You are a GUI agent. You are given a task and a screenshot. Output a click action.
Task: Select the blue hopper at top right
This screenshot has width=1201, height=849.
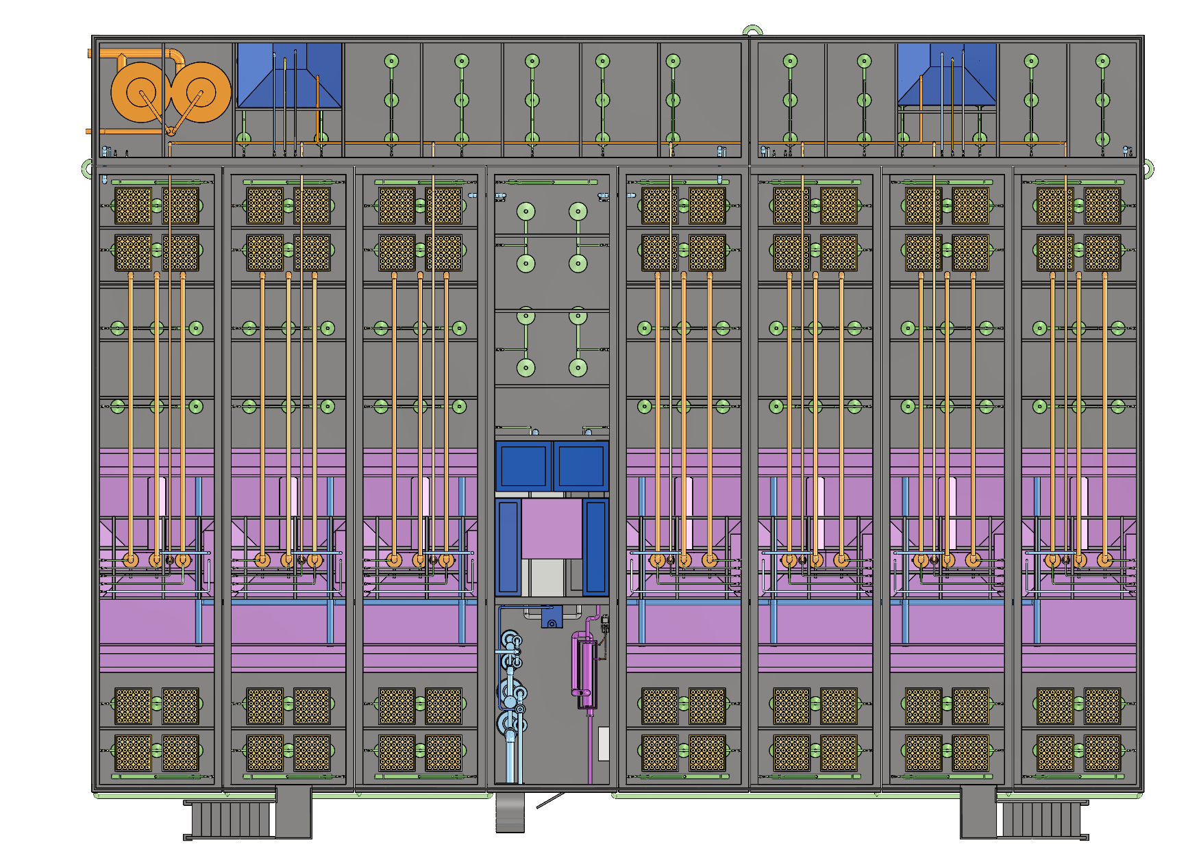point(947,74)
